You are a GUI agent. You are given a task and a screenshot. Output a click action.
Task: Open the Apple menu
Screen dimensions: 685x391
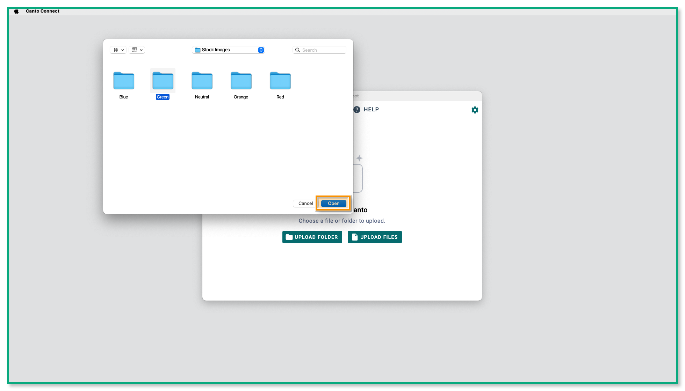coord(16,11)
